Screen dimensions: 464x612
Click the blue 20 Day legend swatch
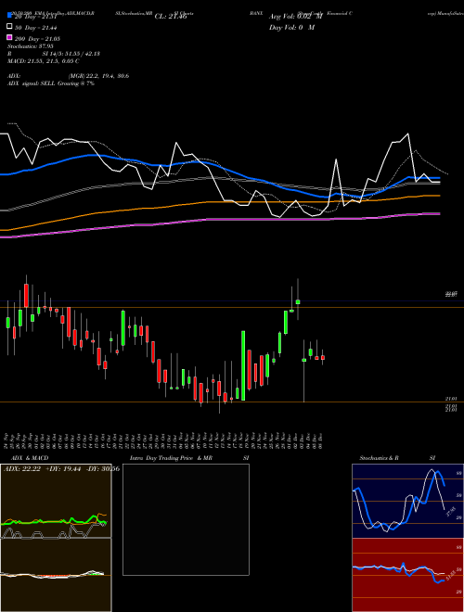coord(9,16)
